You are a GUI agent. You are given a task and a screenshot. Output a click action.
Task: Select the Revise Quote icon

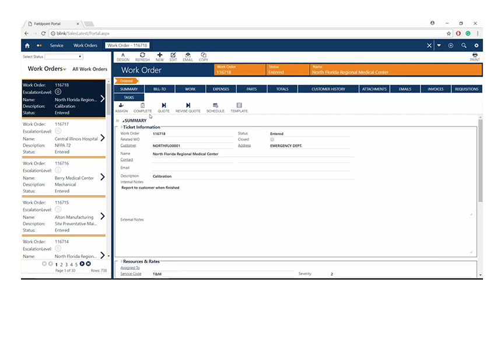pyautogui.click(x=188, y=107)
